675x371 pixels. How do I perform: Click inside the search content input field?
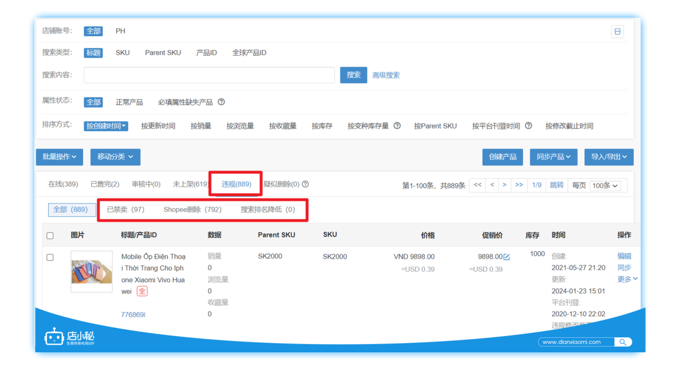pyautogui.click(x=209, y=74)
